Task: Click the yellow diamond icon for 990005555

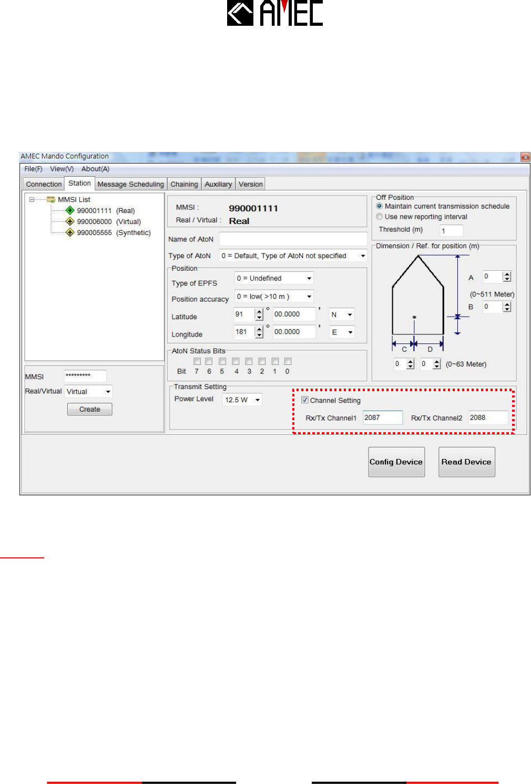Action: (70, 232)
